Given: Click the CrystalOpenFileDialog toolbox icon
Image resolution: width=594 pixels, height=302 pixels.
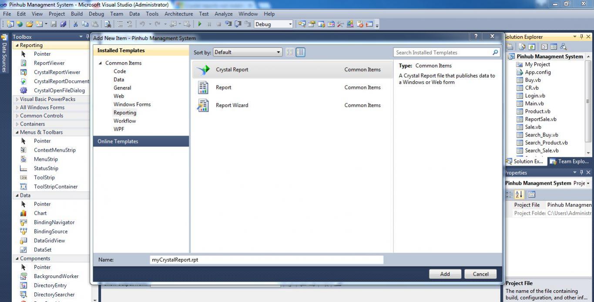Looking at the screenshot, I should [x=24, y=90].
